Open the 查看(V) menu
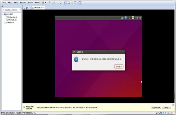 click(16, 3)
